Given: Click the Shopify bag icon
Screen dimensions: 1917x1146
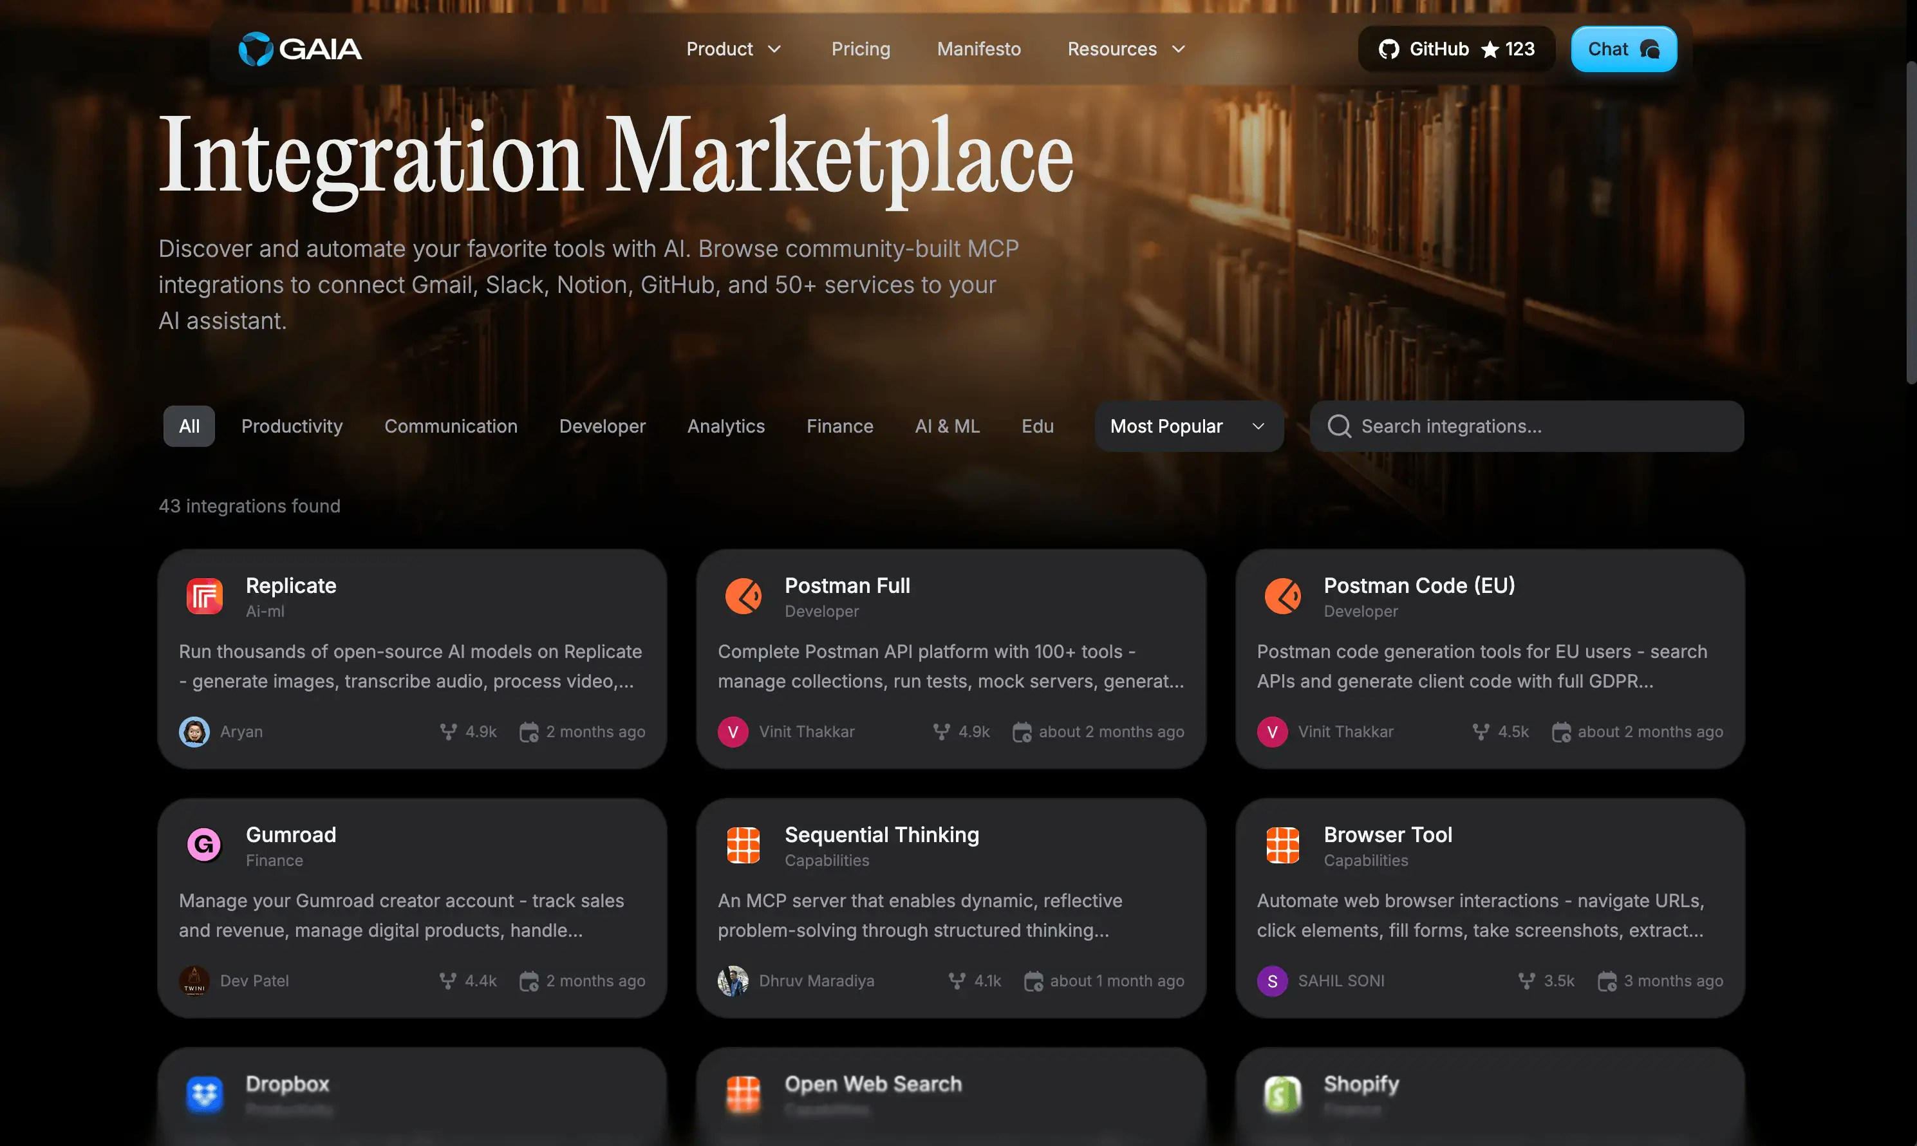Looking at the screenshot, I should point(1282,1094).
